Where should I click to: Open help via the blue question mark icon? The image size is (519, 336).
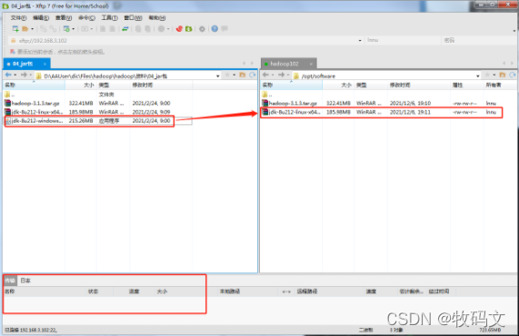point(215,29)
